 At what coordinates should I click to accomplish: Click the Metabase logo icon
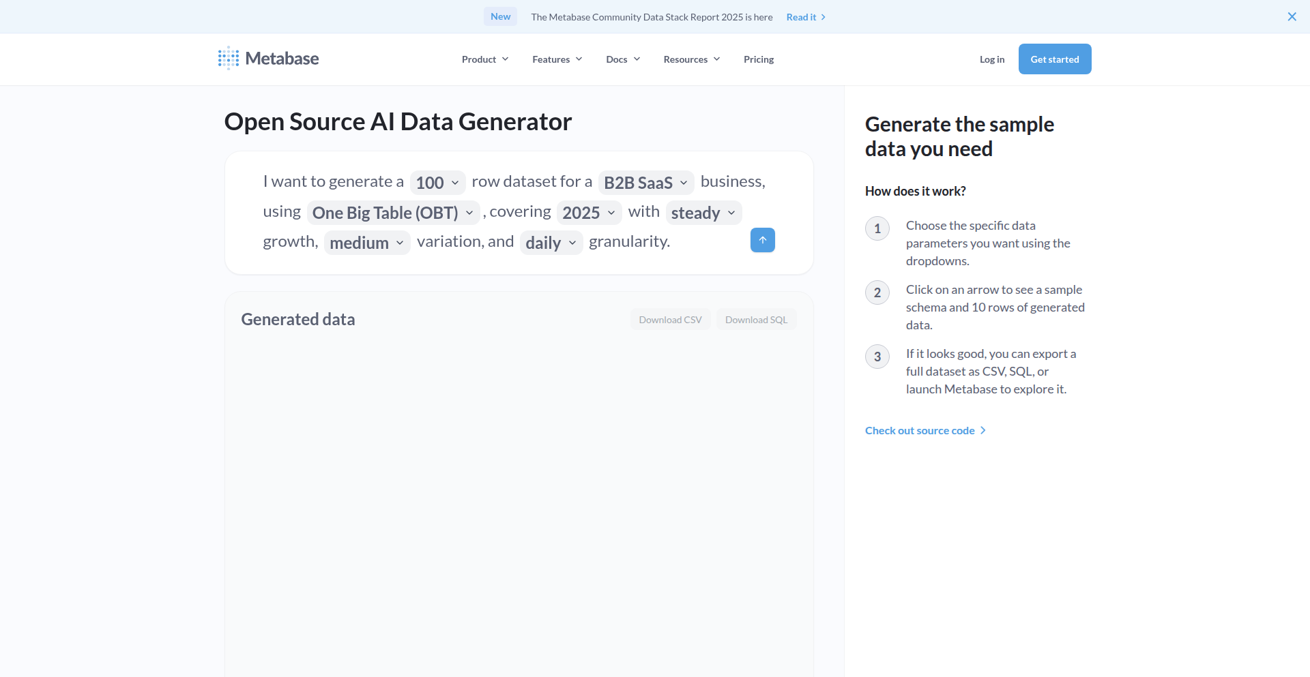click(x=229, y=59)
